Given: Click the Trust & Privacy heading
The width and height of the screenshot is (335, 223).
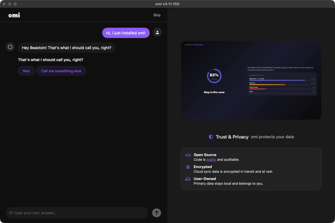Looking at the screenshot, I should point(232,137).
